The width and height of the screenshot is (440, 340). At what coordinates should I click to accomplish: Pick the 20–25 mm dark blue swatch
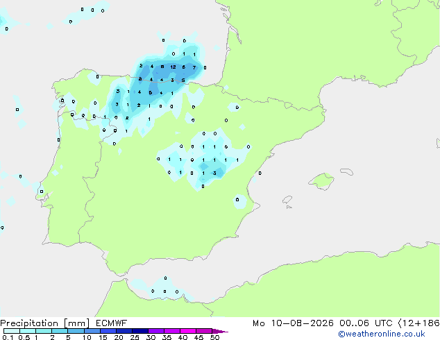point(124,331)
